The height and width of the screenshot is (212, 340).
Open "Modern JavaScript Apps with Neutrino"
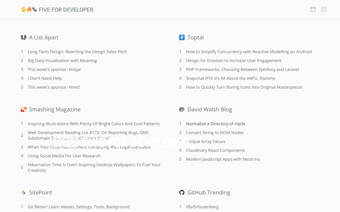(223, 159)
